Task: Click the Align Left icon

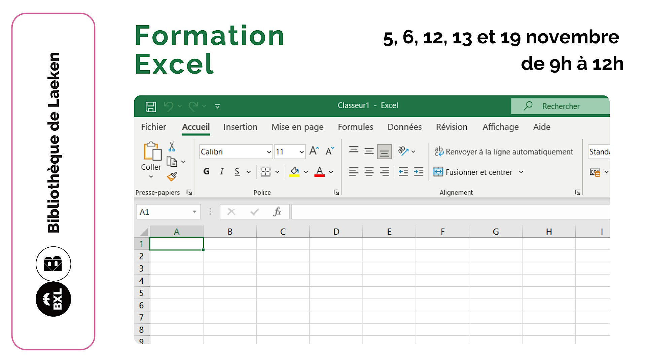Action: (x=354, y=172)
